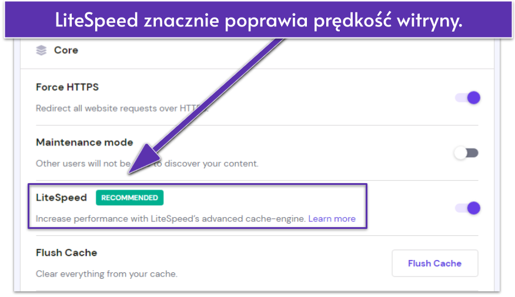
Task: Open the LiteSpeed Learn more link
Action: point(332,218)
